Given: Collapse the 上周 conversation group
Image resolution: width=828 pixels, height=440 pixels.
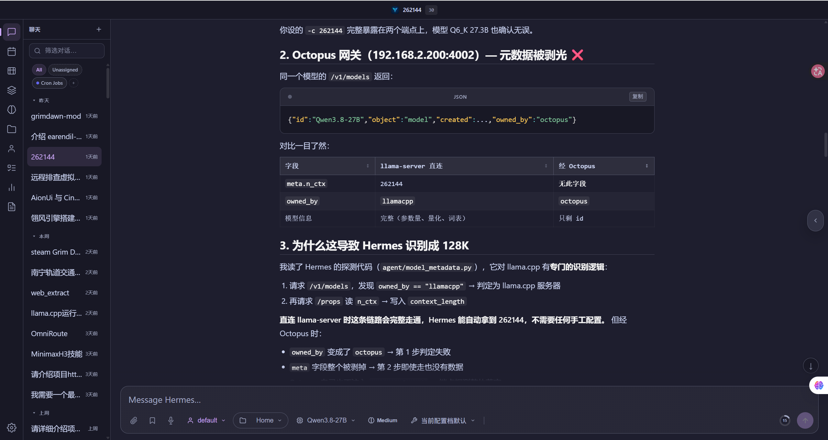Looking at the screenshot, I should 41,413.
